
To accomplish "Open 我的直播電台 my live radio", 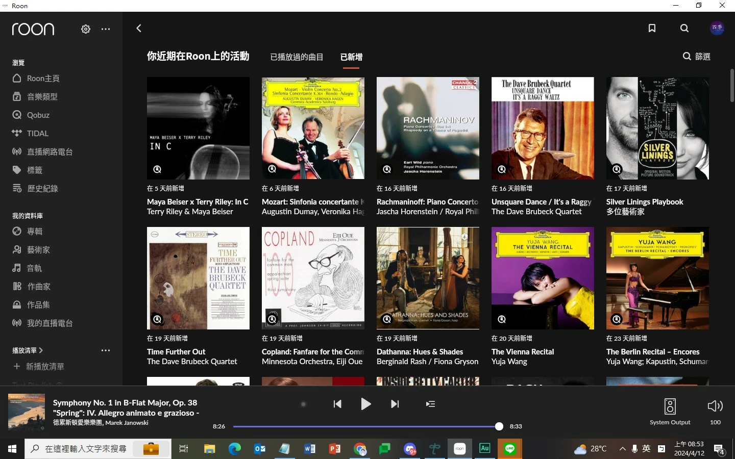I will pos(42,323).
